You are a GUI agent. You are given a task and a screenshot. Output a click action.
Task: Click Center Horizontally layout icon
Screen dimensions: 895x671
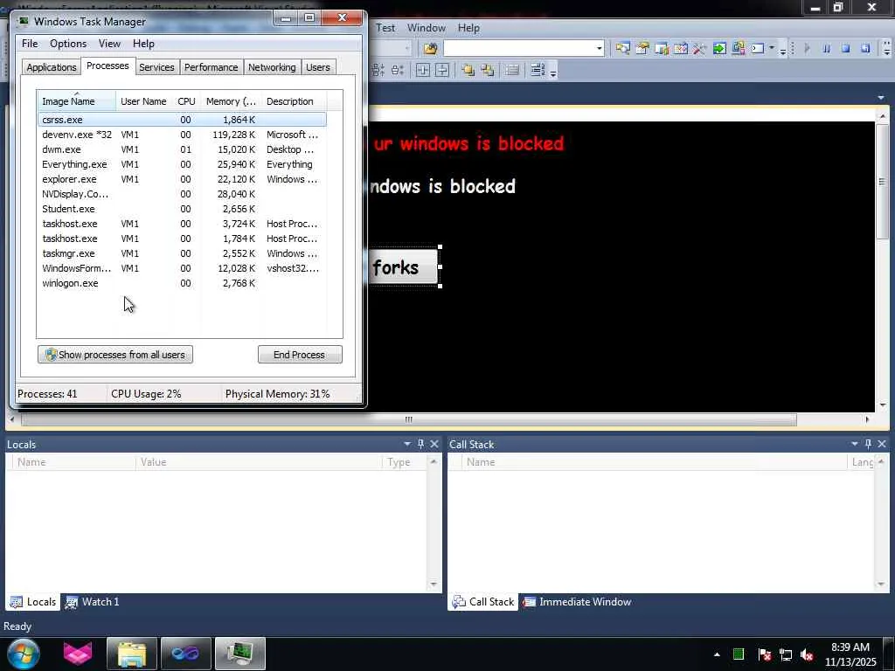click(x=422, y=70)
